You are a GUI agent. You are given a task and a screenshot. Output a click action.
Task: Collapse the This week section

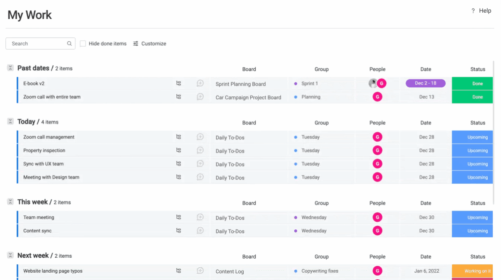point(10,202)
